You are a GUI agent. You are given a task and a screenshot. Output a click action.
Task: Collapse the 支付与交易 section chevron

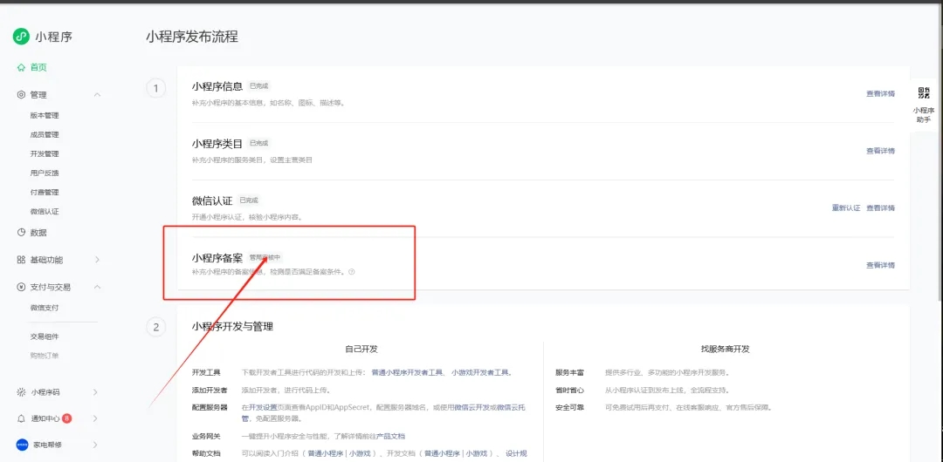point(97,287)
